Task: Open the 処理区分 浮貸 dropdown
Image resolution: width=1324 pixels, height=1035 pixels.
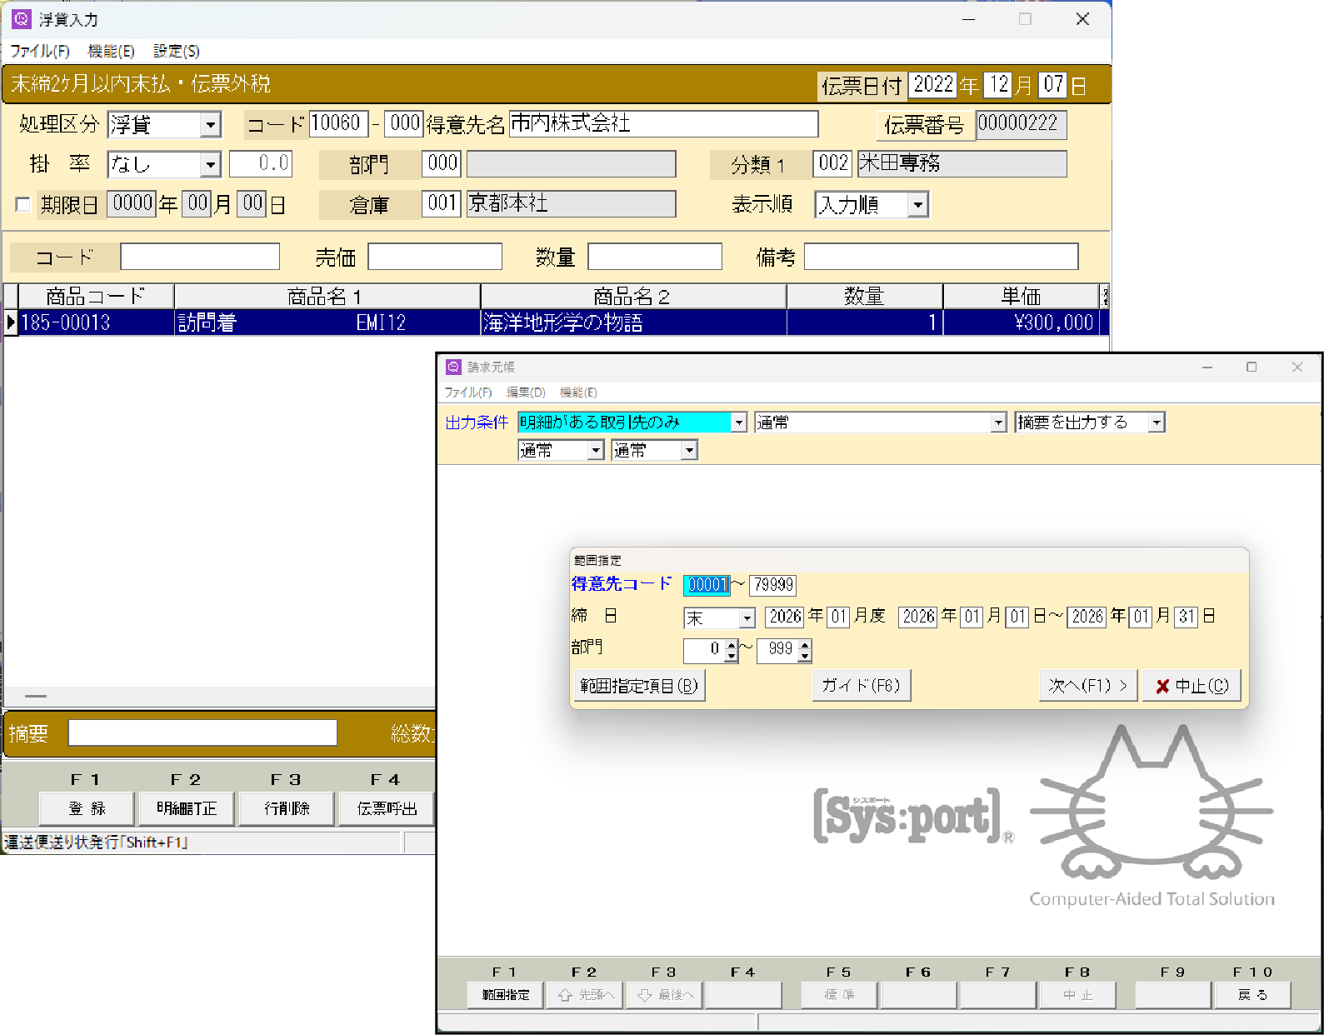Action: 211,125
